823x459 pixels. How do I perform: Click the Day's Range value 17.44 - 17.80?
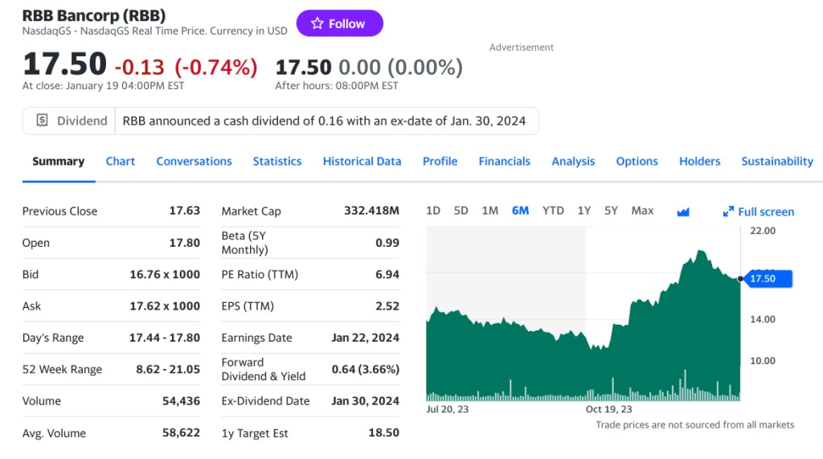(x=165, y=337)
